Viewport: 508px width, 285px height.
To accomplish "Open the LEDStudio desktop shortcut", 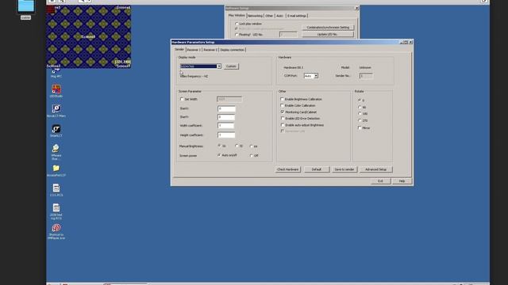I will click(x=56, y=91).
